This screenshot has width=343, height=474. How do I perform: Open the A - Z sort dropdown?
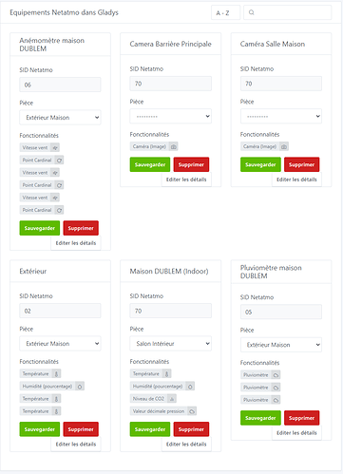click(x=225, y=12)
